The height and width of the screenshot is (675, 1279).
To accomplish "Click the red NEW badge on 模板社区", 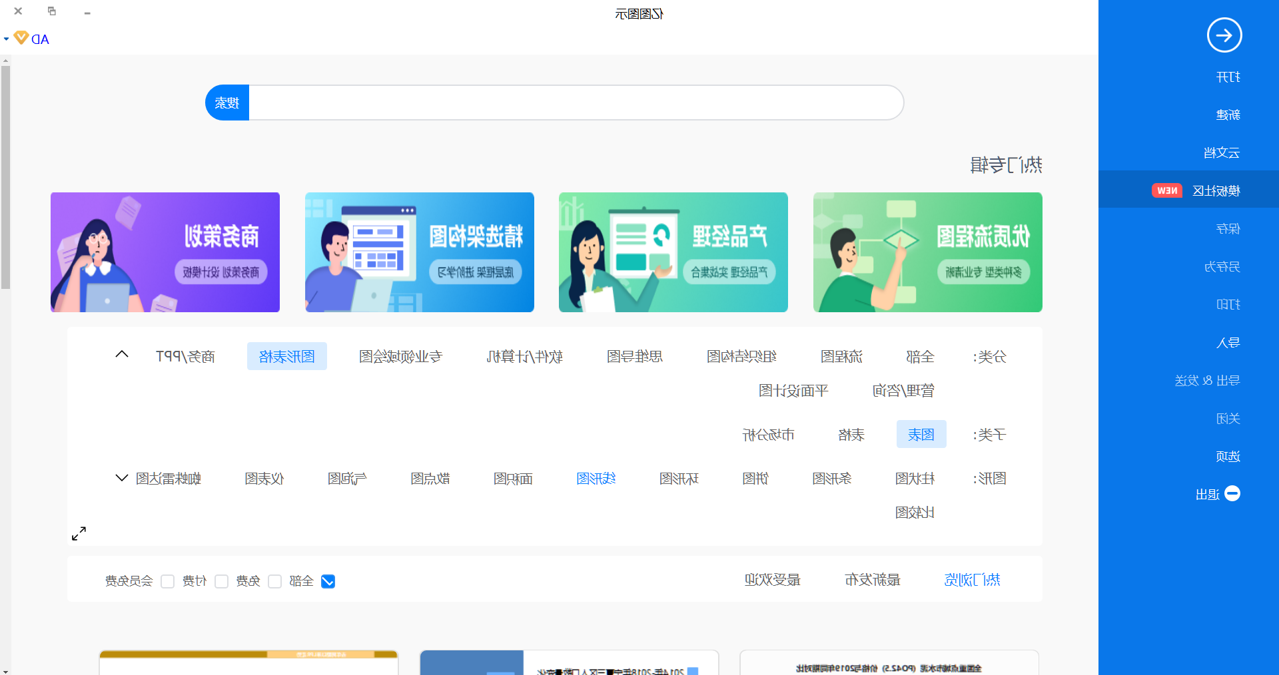I will click(1167, 190).
